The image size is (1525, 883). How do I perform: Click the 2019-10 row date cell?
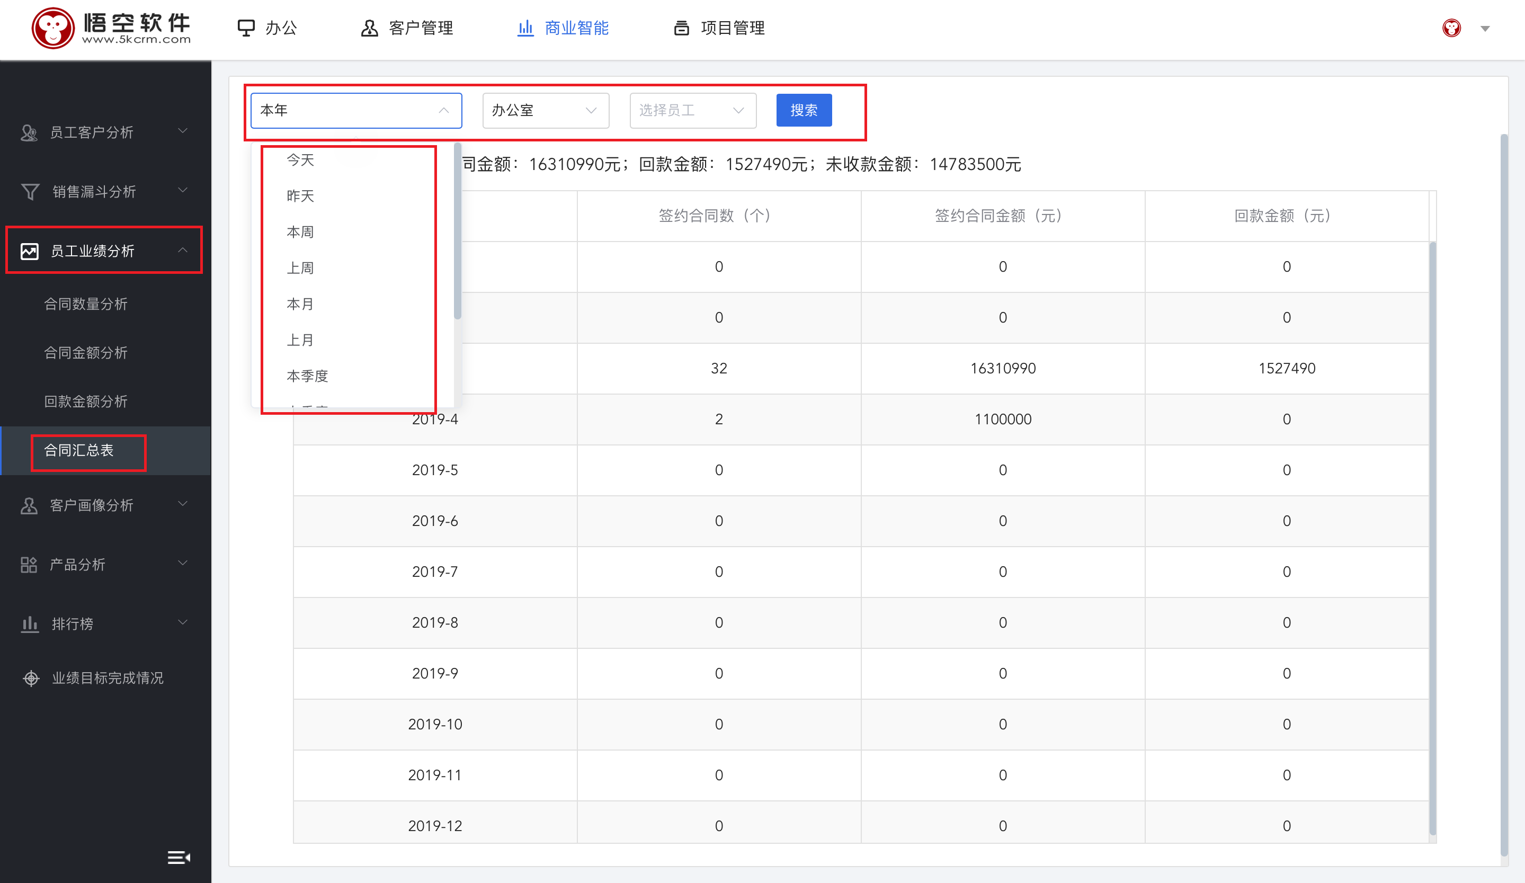click(435, 724)
